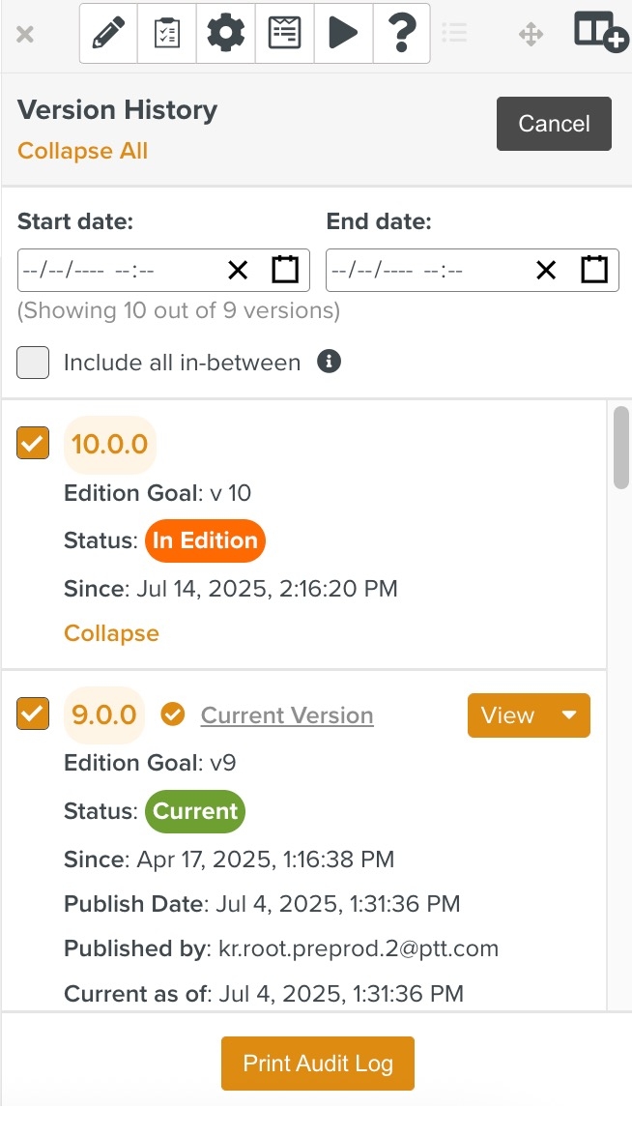Open help with the question mark icon
The image size is (632, 1137).
pos(401,34)
